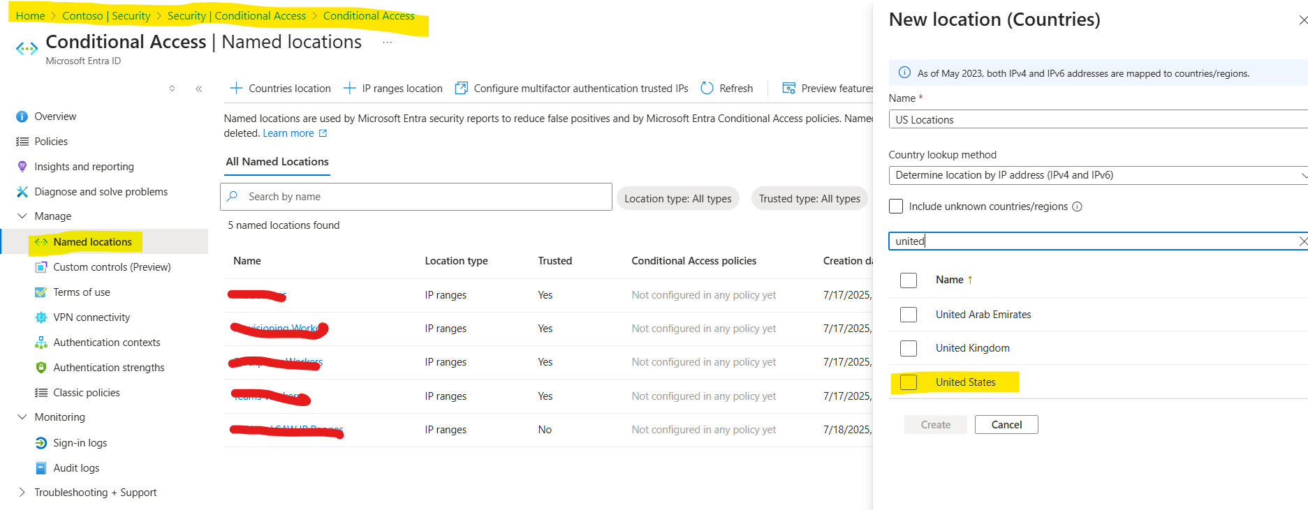The height and width of the screenshot is (510, 1308).
Task: Click the Refresh circular arrow icon
Action: coord(707,88)
